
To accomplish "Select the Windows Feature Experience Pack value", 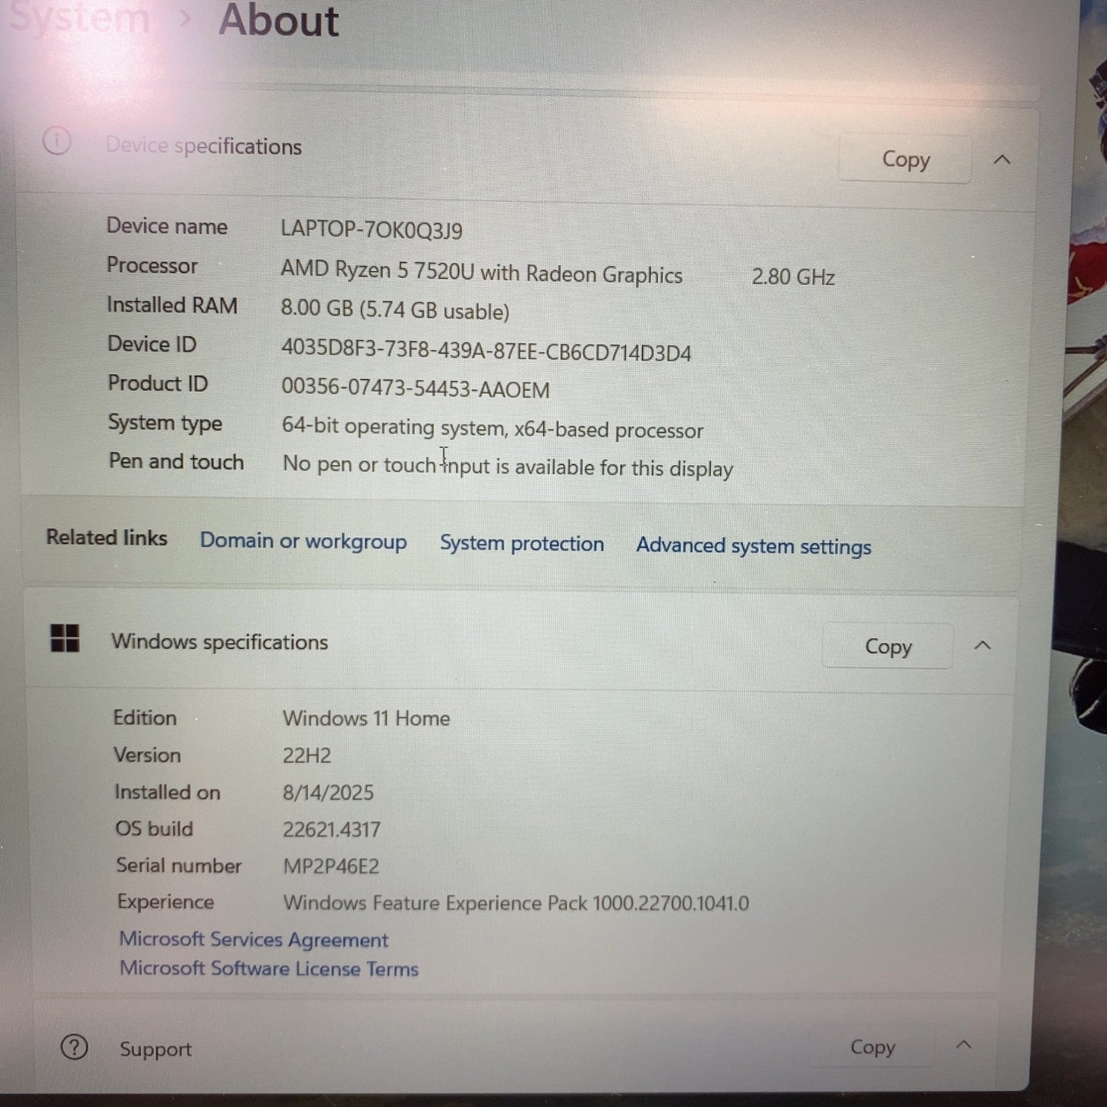I will click(x=516, y=902).
